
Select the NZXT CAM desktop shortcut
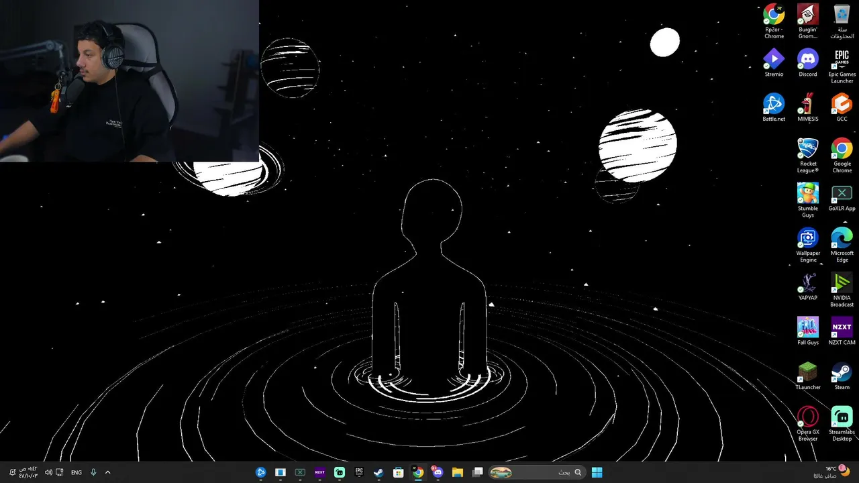pyautogui.click(x=842, y=331)
